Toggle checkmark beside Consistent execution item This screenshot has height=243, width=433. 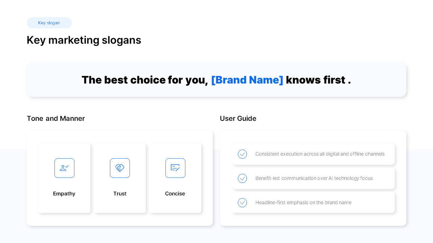(242, 154)
